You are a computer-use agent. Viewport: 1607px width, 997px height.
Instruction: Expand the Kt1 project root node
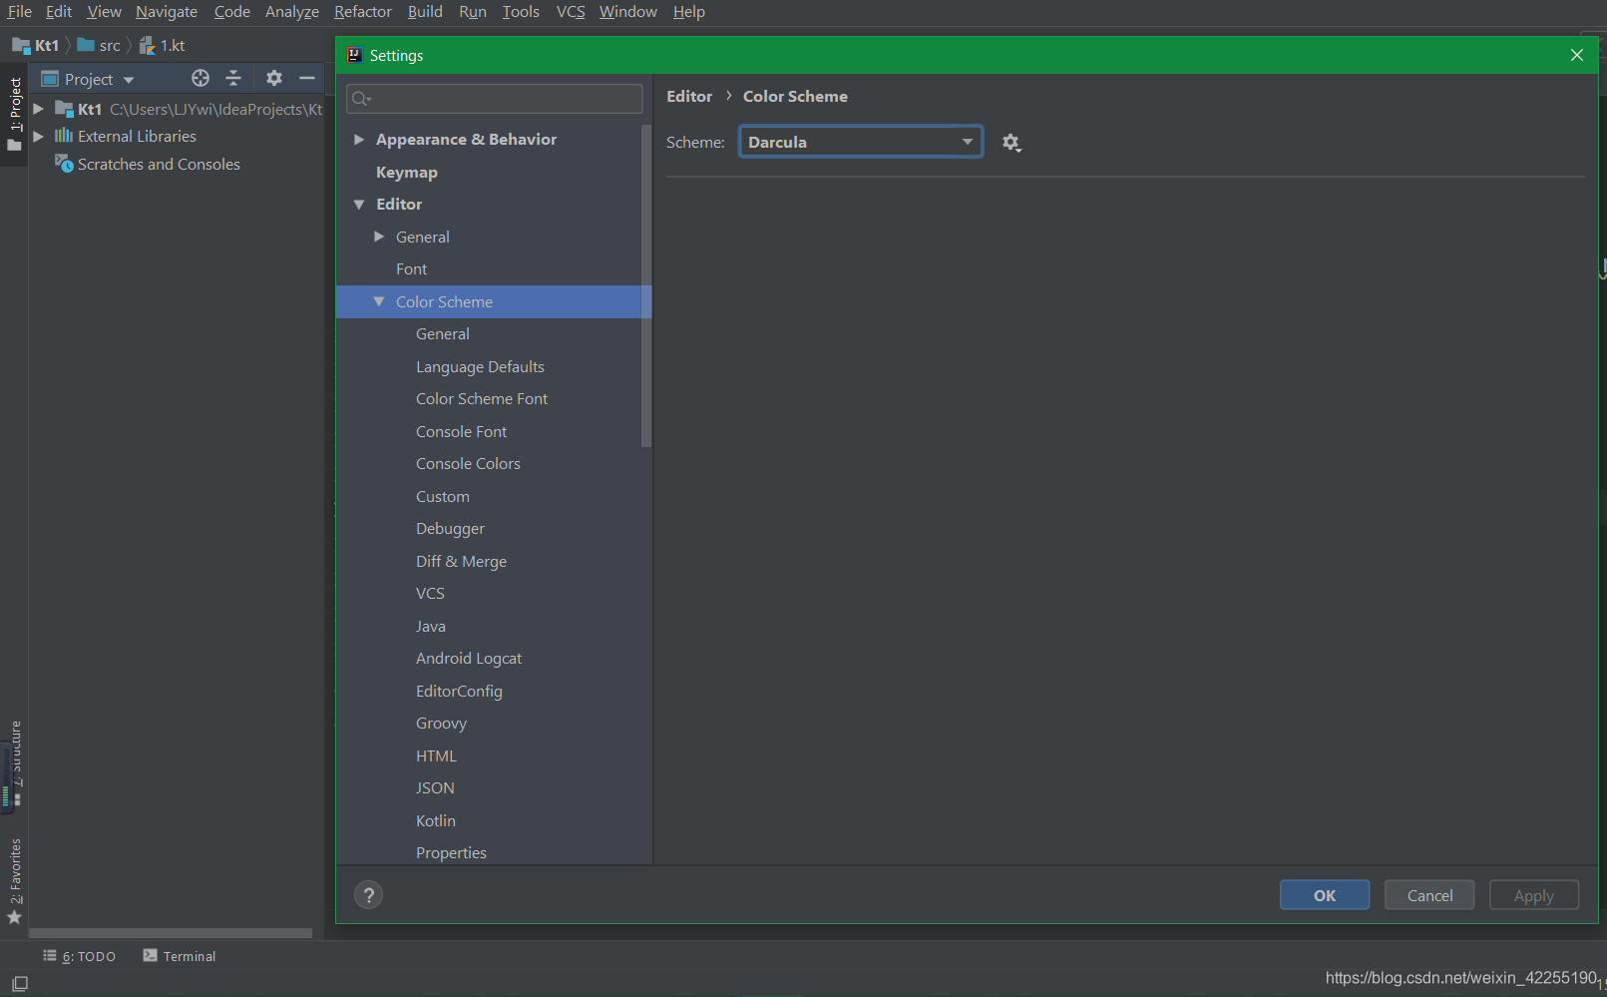point(38,109)
